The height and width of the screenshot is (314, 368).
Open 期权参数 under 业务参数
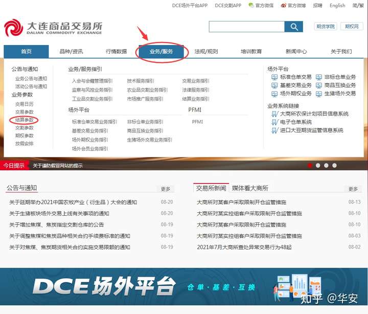25,136
